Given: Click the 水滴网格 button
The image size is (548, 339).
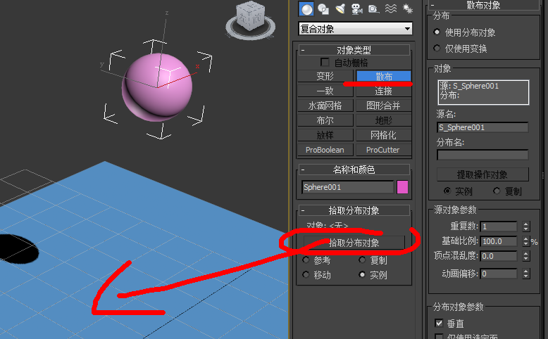Looking at the screenshot, I should (x=325, y=105).
